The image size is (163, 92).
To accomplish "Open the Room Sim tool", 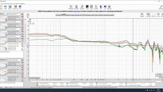I will (109, 7).
